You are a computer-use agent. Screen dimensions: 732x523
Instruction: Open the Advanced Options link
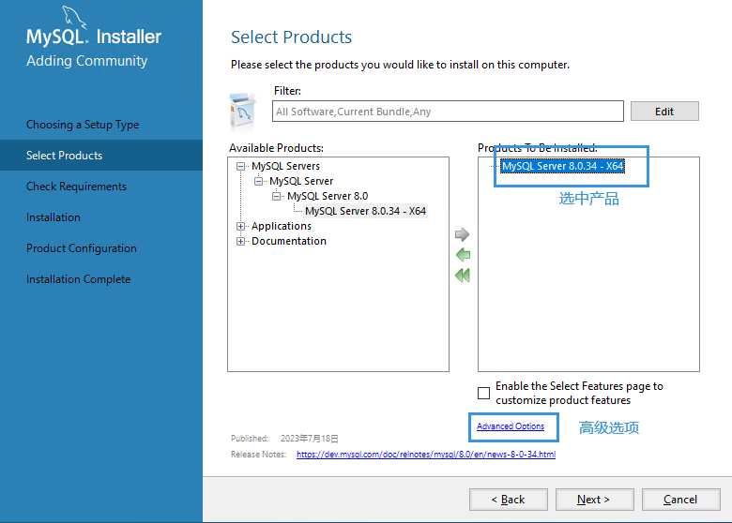point(511,426)
